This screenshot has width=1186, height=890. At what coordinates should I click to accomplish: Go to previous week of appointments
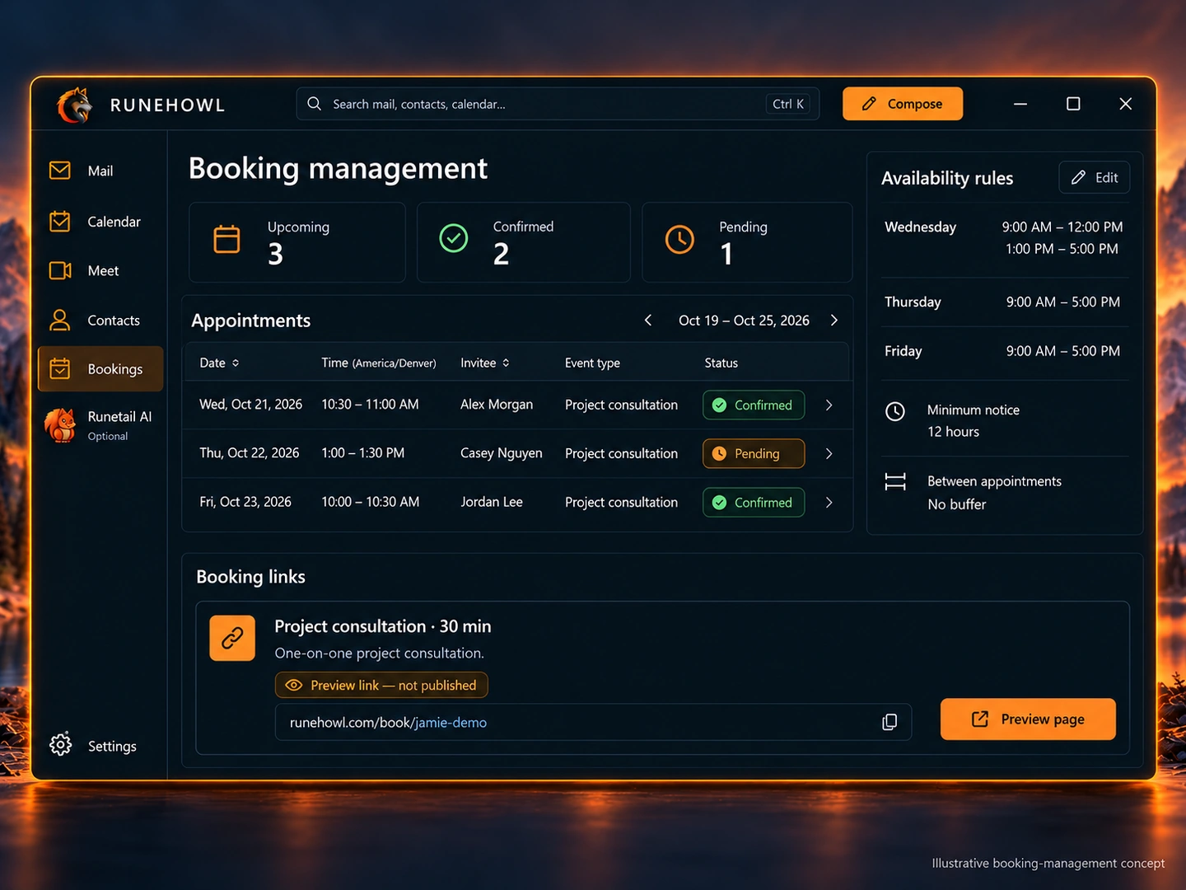(x=648, y=320)
